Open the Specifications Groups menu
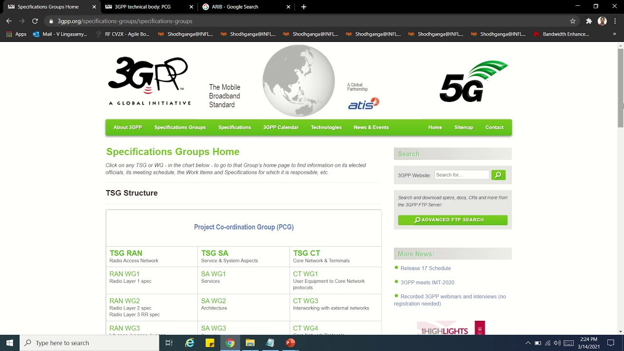Viewport: 624px width, 351px height. (x=180, y=127)
